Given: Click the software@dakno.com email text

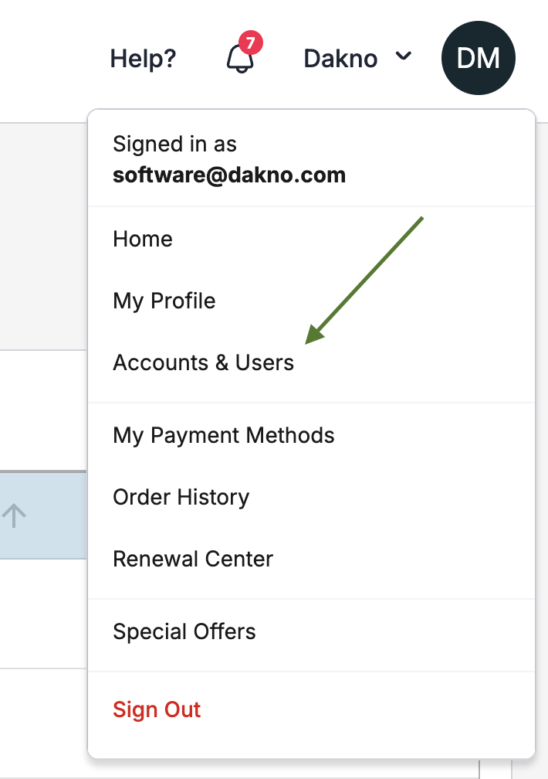Looking at the screenshot, I should [x=229, y=175].
